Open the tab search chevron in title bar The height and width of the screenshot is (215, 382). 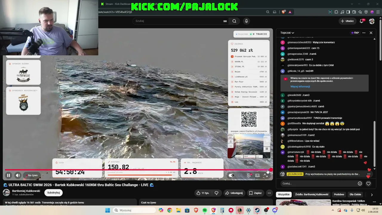click(x=351, y=4)
